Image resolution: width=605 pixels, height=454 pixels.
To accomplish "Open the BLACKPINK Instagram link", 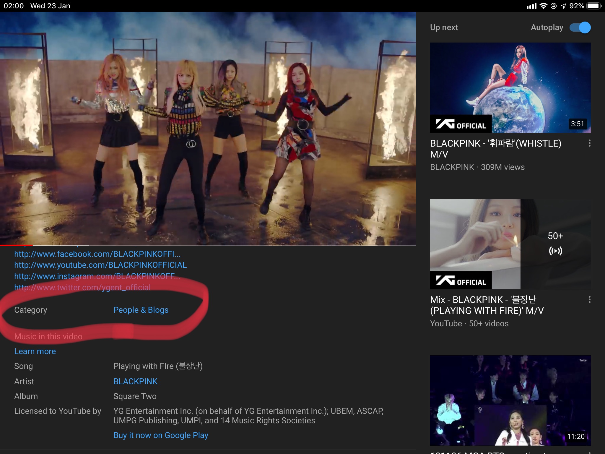I will (x=97, y=276).
